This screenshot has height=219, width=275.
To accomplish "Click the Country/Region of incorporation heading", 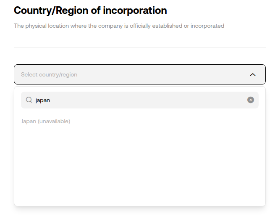I will tap(90, 11).
